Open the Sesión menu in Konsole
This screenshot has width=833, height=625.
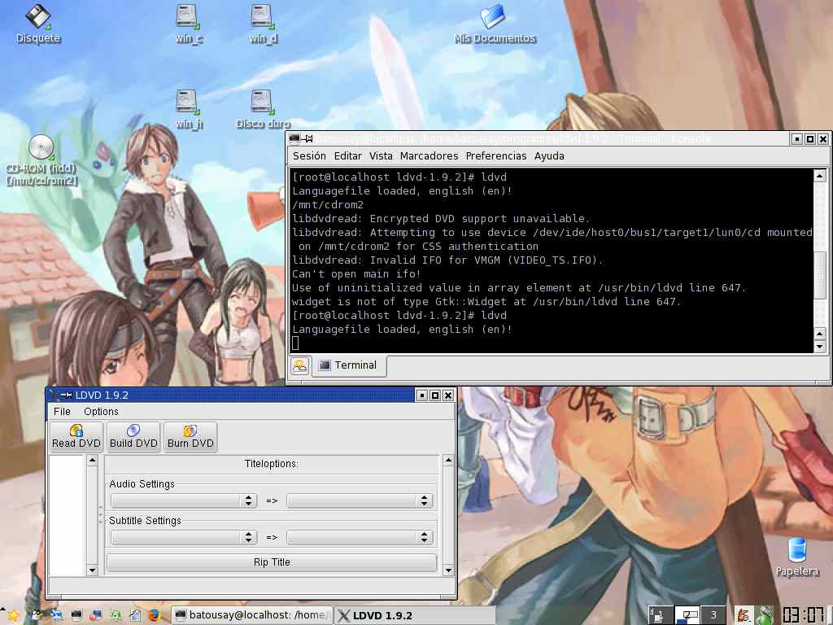pos(309,155)
